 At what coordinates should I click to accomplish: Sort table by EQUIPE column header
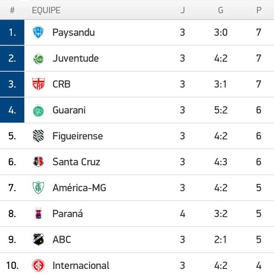point(46,10)
